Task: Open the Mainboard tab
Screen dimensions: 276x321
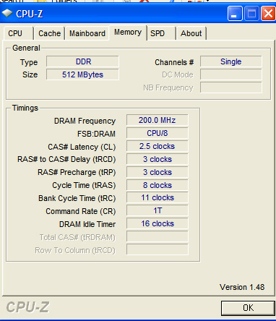Action: click(x=87, y=33)
